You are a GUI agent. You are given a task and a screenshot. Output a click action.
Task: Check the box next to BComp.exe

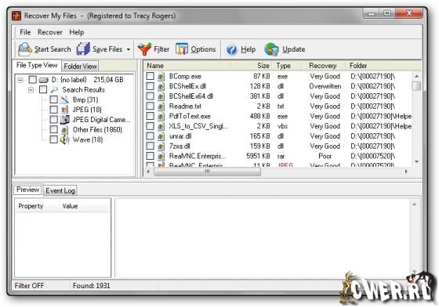(150, 76)
